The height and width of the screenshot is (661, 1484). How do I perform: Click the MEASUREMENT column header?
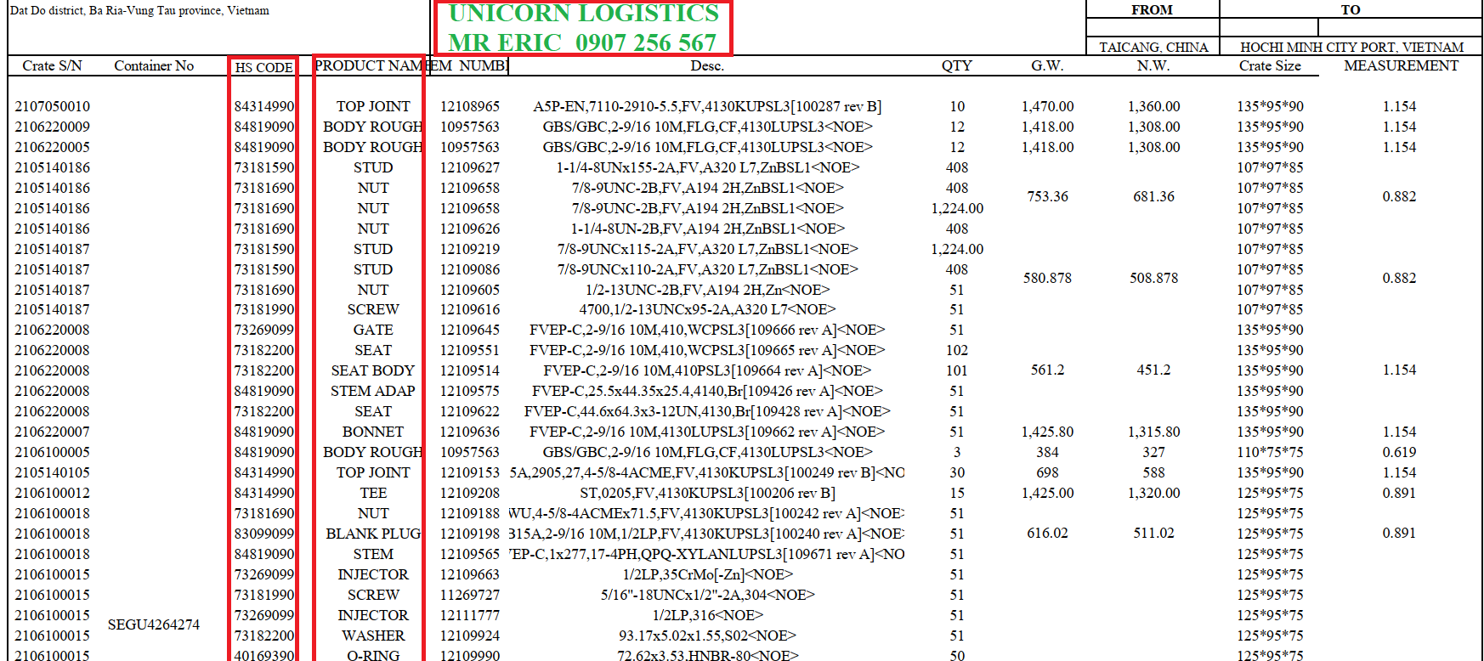click(1400, 66)
